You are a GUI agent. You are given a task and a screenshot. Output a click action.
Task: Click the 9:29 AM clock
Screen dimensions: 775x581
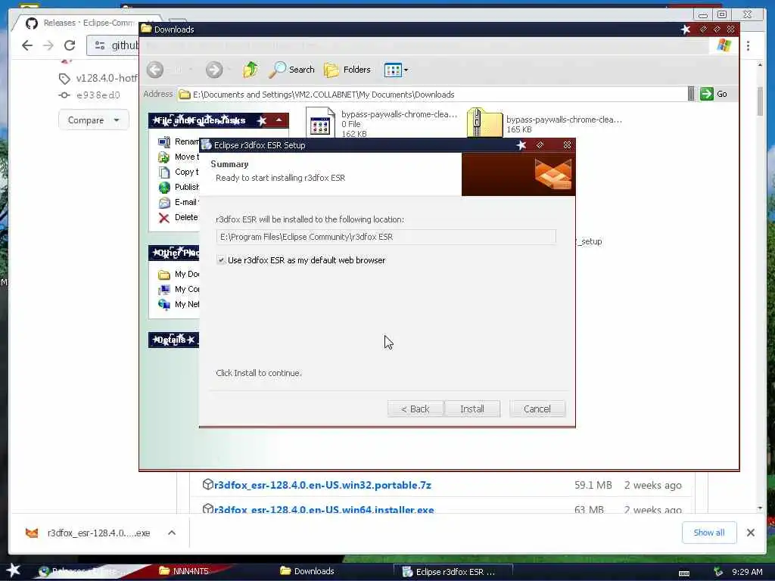click(747, 572)
